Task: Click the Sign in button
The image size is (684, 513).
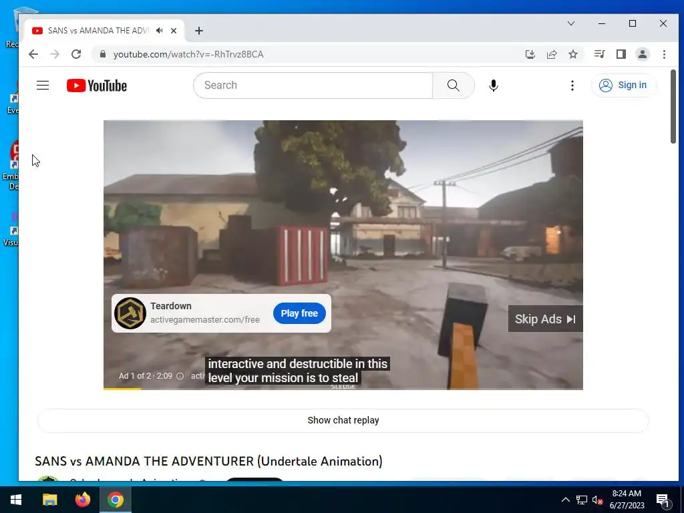Action: coord(623,85)
